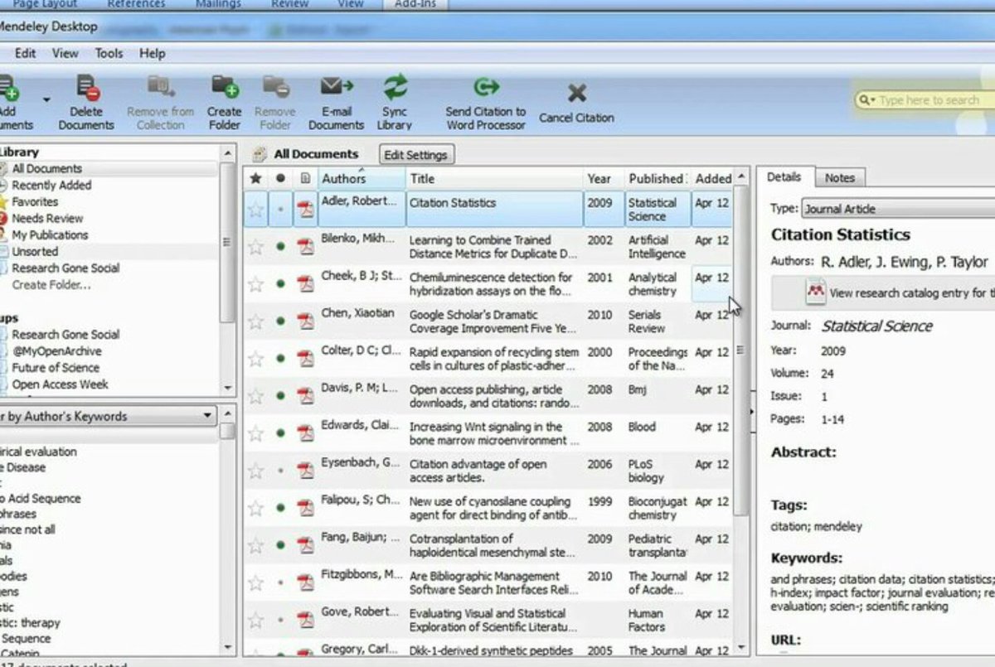
Task: Click the library panel scrollbar down arrow
Action: click(x=228, y=388)
